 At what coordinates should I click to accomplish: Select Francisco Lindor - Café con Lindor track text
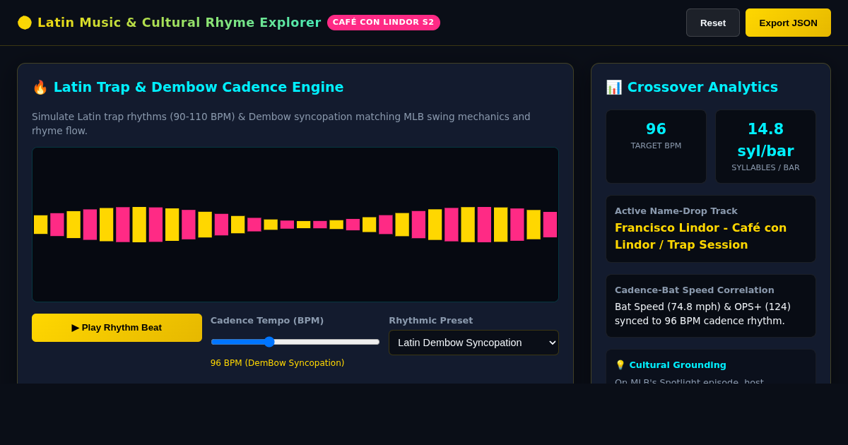(700, 236)
